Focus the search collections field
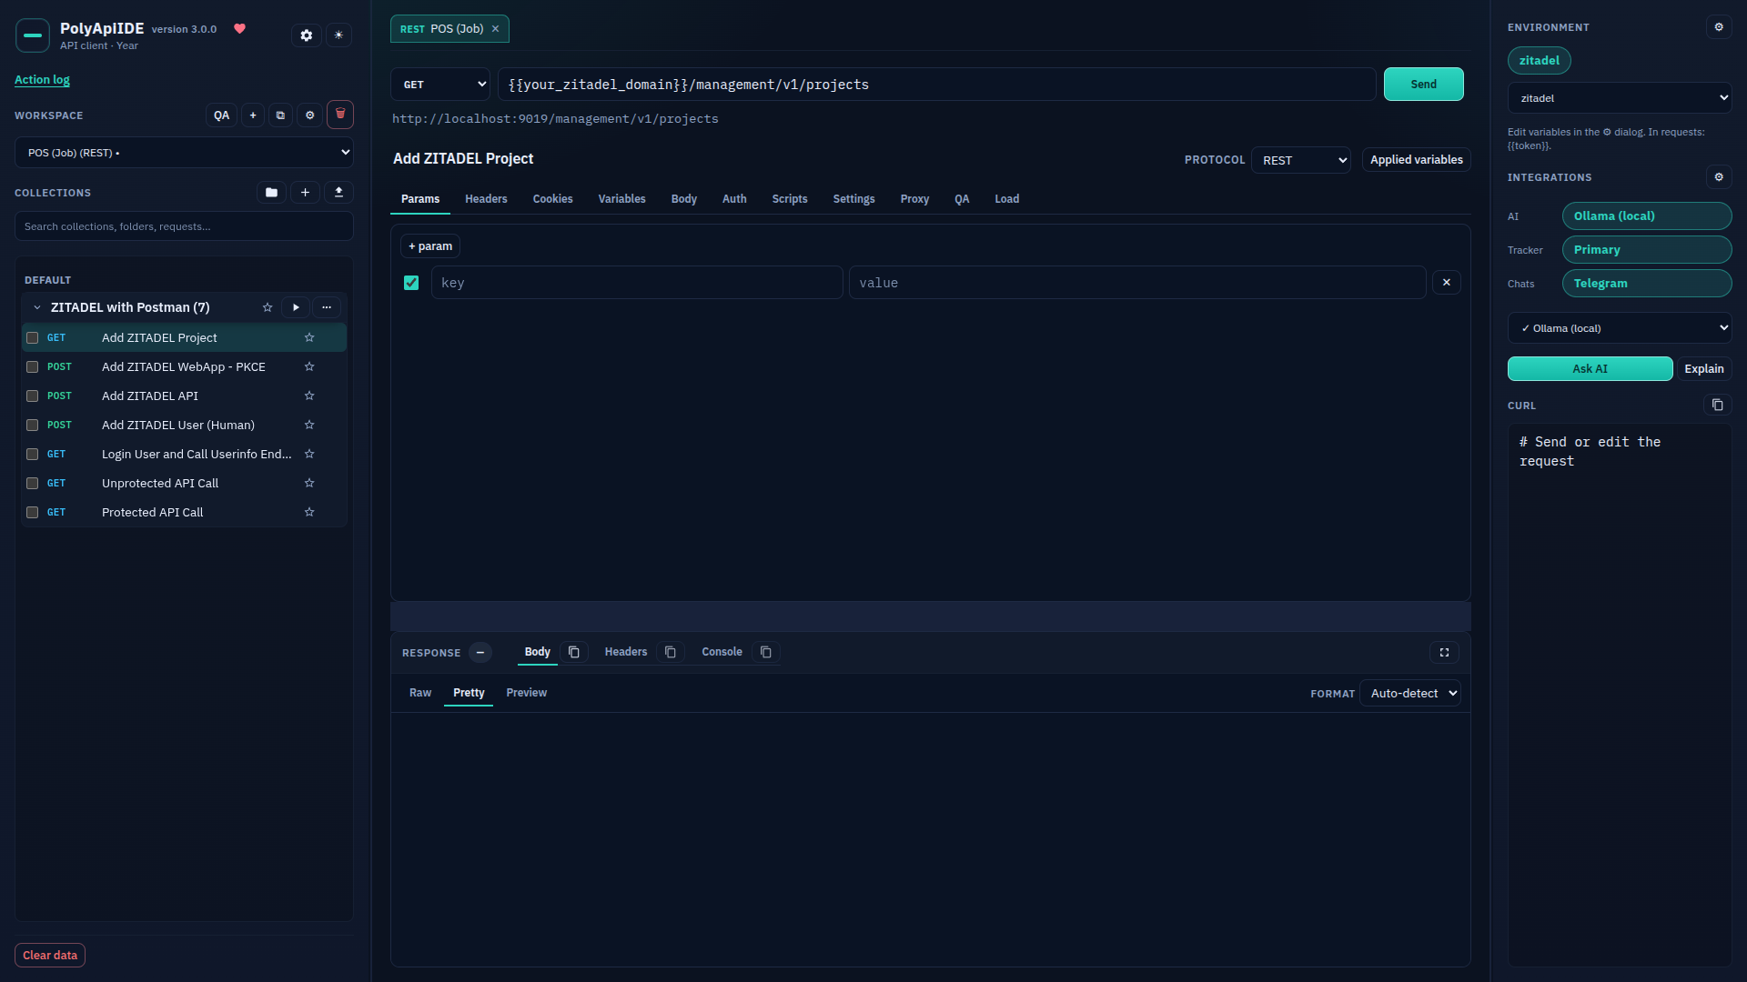1747x982 pixels. (x=184, y=226)
